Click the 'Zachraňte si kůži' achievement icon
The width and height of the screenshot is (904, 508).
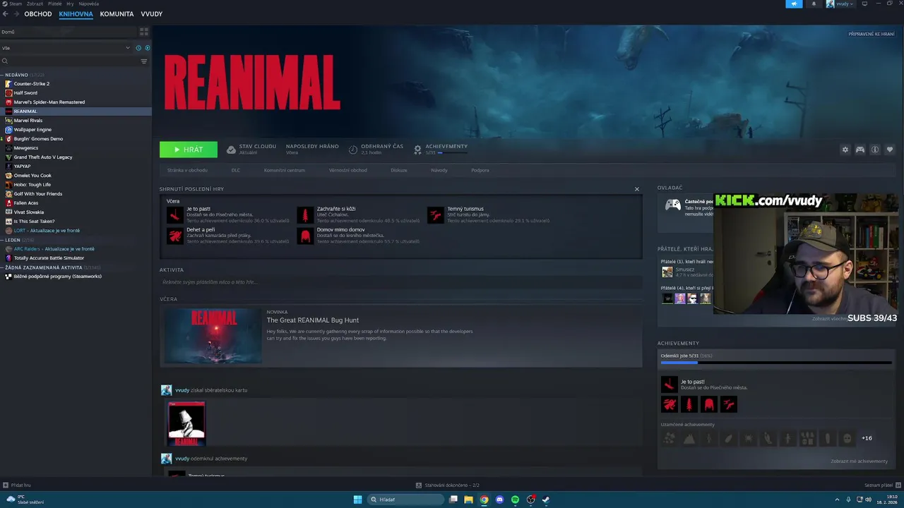[305, 214]
